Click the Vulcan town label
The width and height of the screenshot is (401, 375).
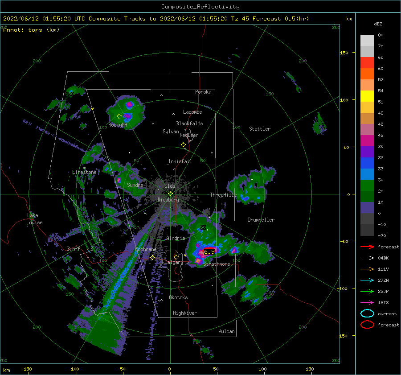click(x=227, y=331)
